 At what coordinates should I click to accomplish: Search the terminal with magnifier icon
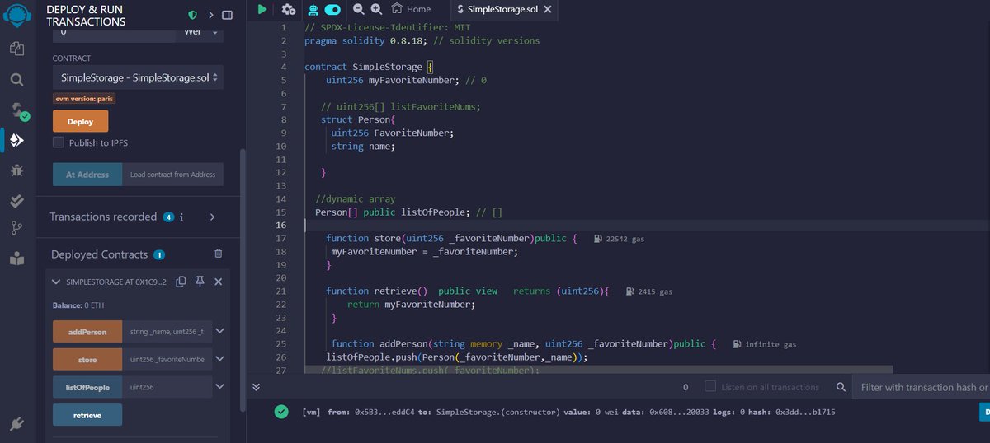coord(841,387)
